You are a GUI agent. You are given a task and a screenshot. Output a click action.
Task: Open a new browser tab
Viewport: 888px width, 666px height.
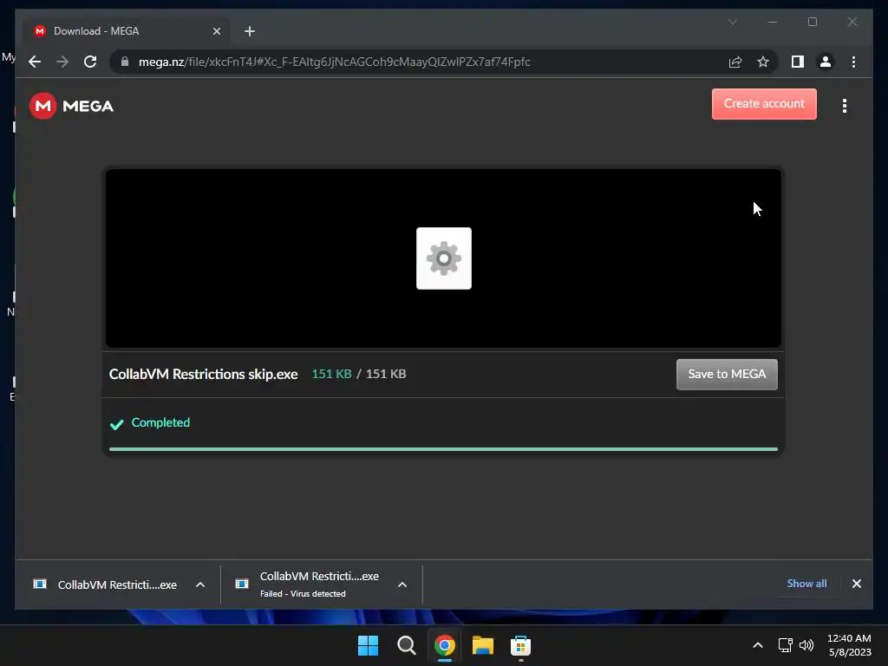(250, 31)
